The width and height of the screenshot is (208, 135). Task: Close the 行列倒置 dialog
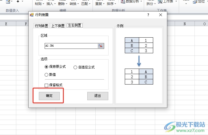coord(161,15)
